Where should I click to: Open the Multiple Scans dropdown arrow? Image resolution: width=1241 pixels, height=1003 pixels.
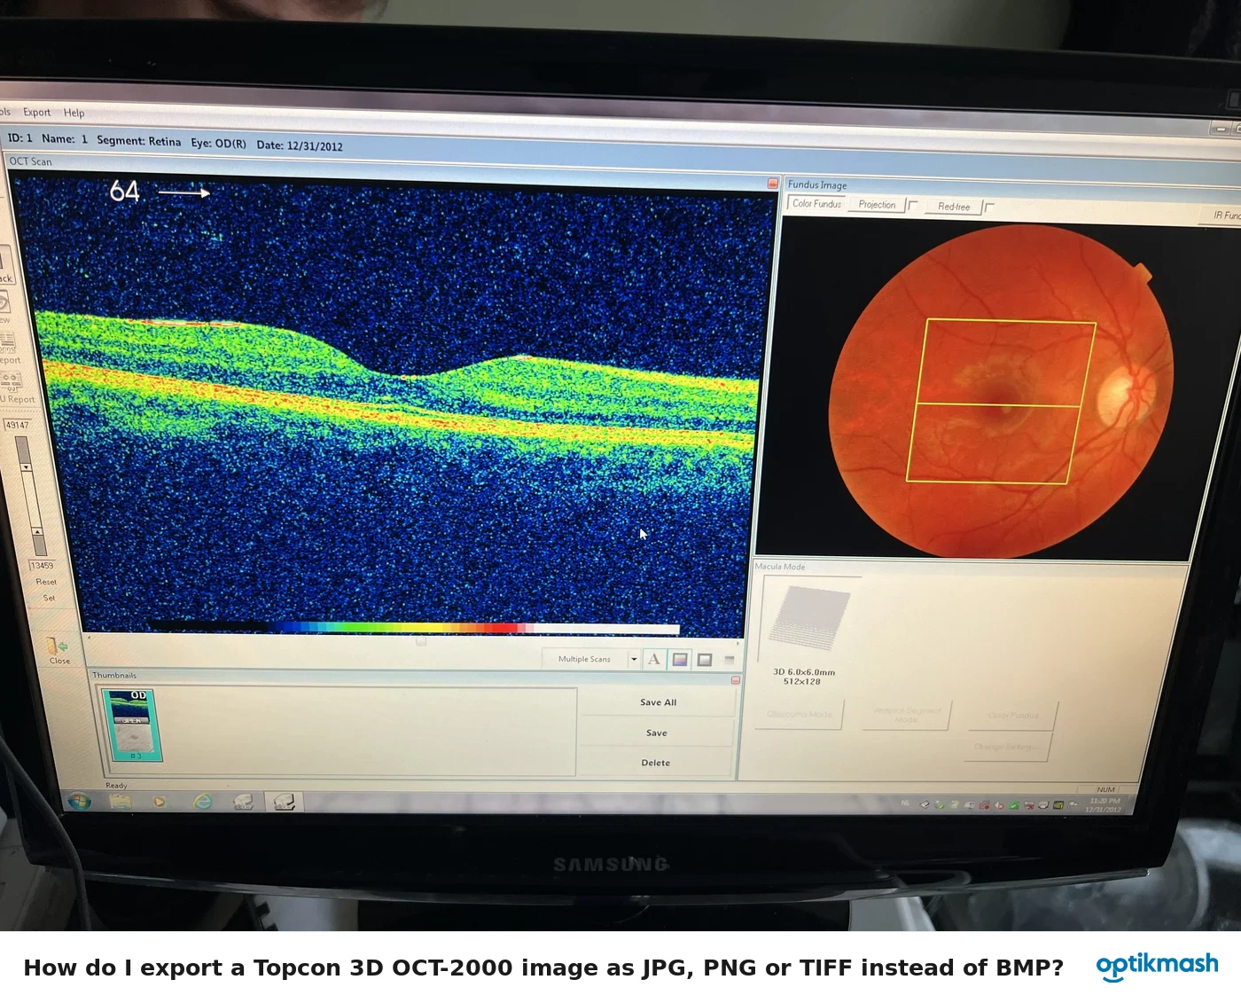(x=634, y=659)
